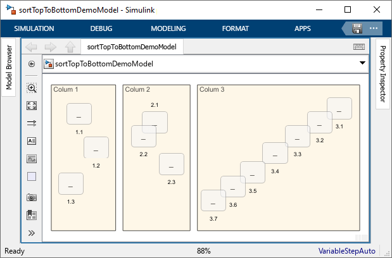Open the Model Browser side panel
392x258 pixels.
9,68
